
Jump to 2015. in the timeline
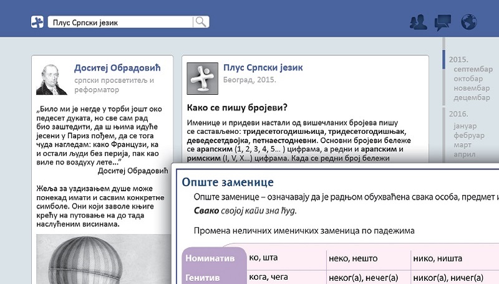pyautogui.click(x=458, y=59)
